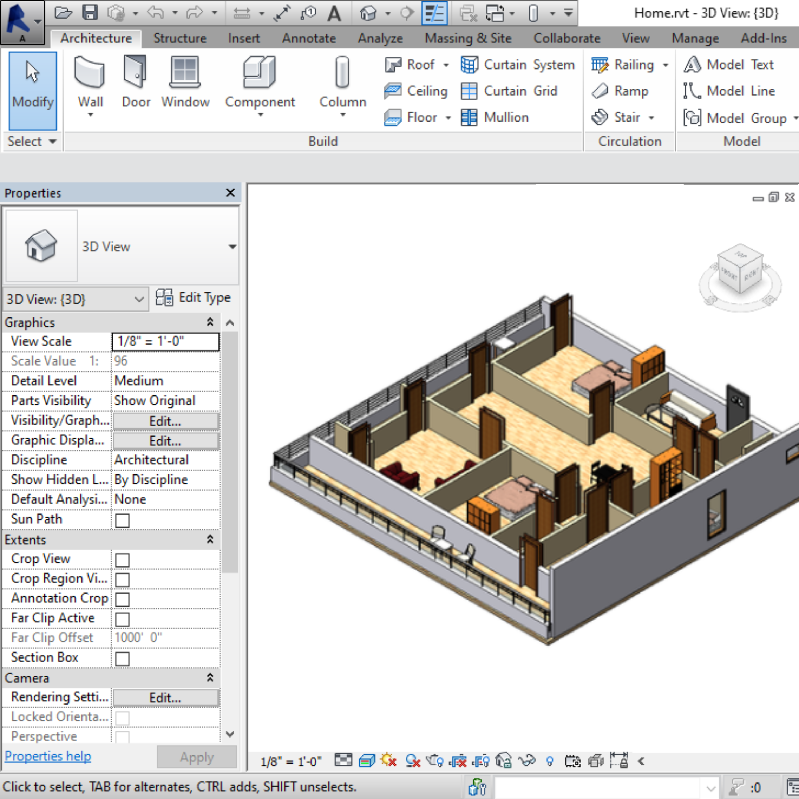
Task: Switch to the Annotate ribbon tab
Action: tap(308, 39)
